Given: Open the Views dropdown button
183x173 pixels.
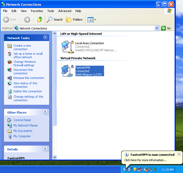Looking at the screenshot, I should click(91, 20).
